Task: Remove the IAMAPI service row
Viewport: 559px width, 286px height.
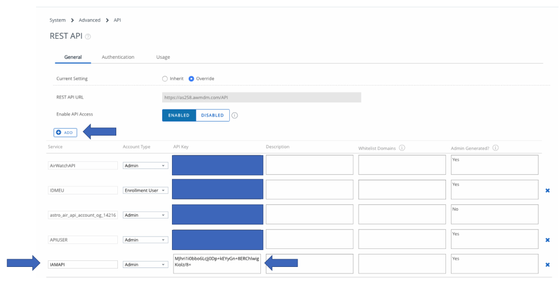Action: [548, 265]
